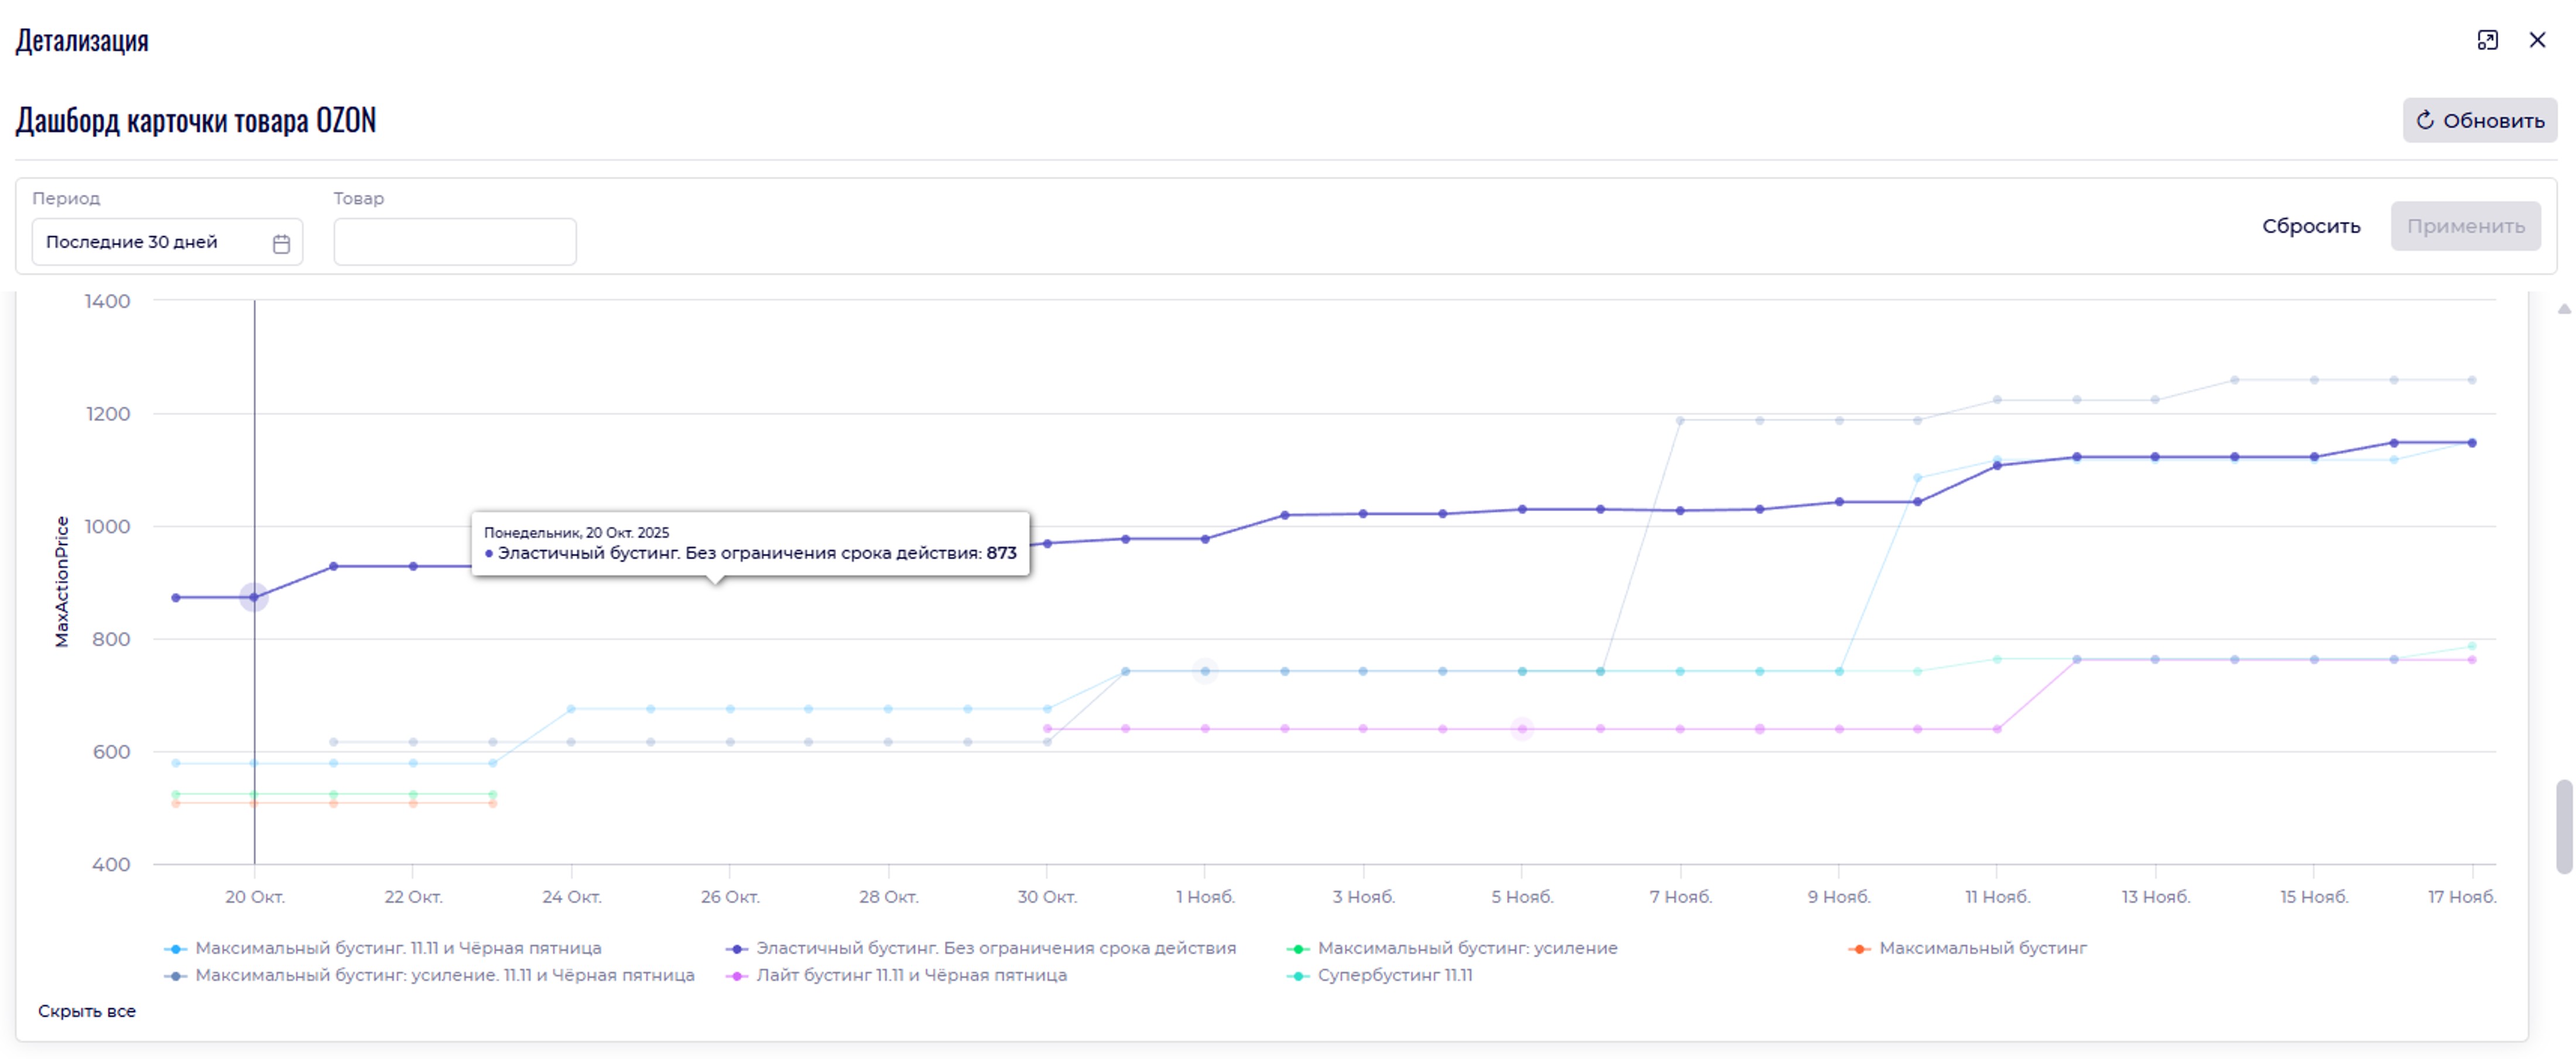Click the scroll-up arrow of the chart scrollbar
Screen dimensions: 2576x1059
pyautogui.click(x=2563, y=309)
